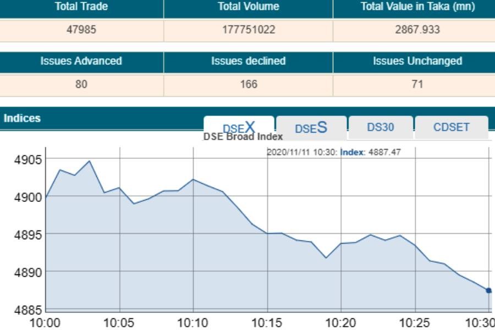
Task: Click the 10:15 time axis label
Action: (267, 322)
